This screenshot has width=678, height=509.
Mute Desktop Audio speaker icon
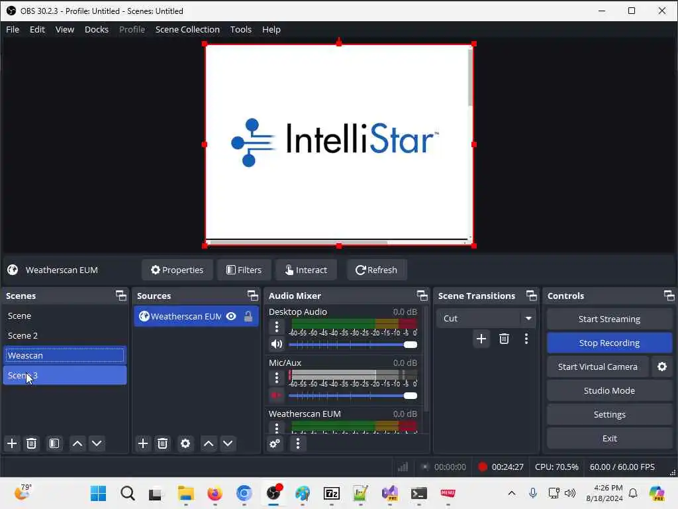coord(277,344)
